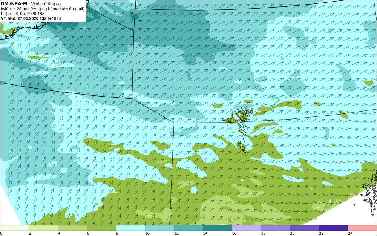Click the Faroe Islands main island group on map
Screen dimensions: 377x236
241,116
